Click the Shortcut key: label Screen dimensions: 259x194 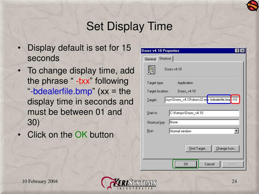pyautogui.click(x=156, y=123)
